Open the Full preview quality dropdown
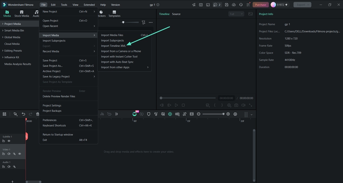The height and width of the screenshot is (183, 343). pos(236,14)
